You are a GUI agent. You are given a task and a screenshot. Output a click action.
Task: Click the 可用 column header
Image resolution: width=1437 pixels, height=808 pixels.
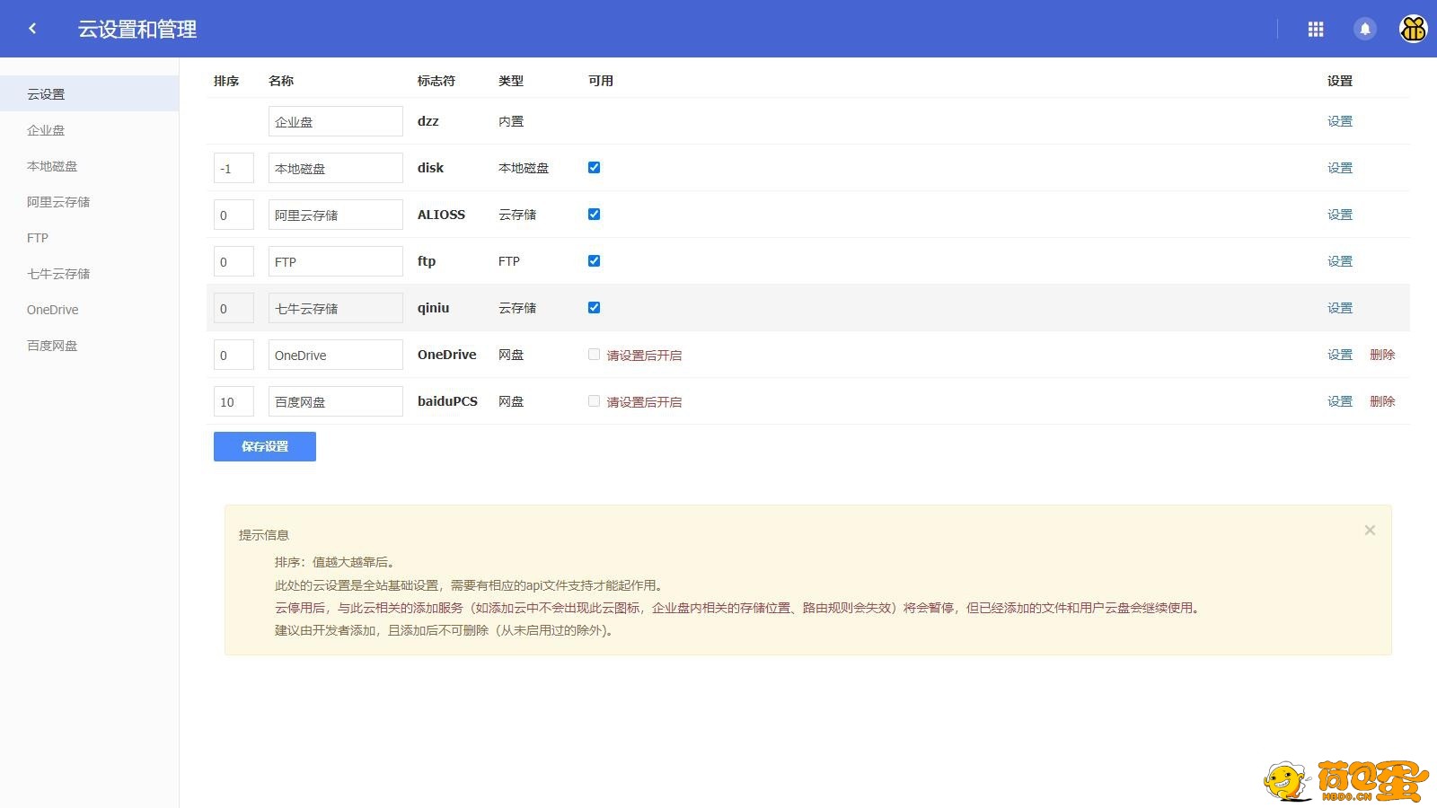click(601, 81)
